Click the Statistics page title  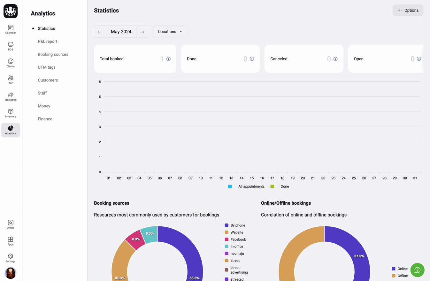click(x=106, y=11)
